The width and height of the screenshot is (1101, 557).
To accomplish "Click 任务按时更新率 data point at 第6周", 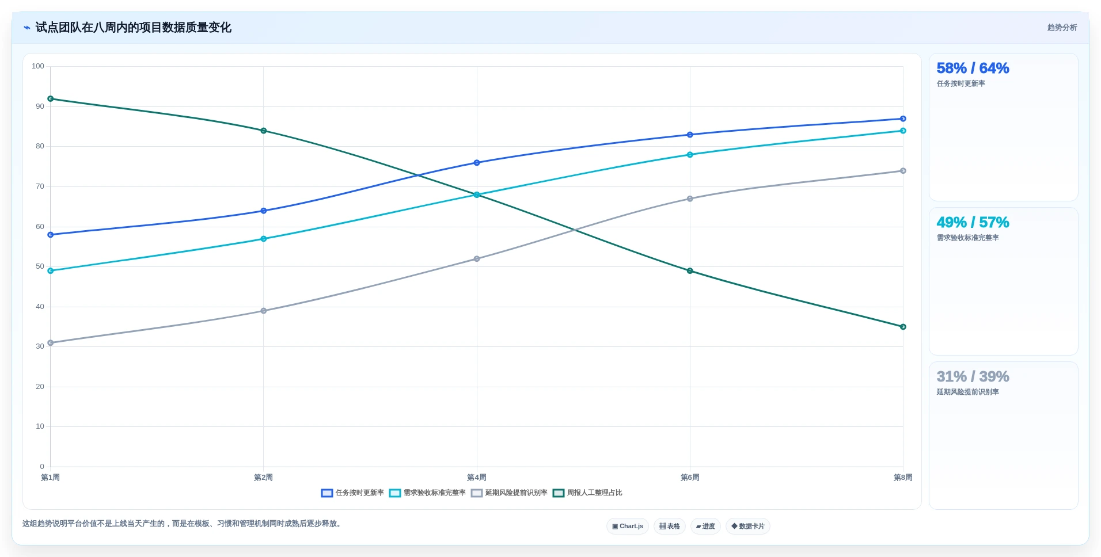I will coord(690,135).
